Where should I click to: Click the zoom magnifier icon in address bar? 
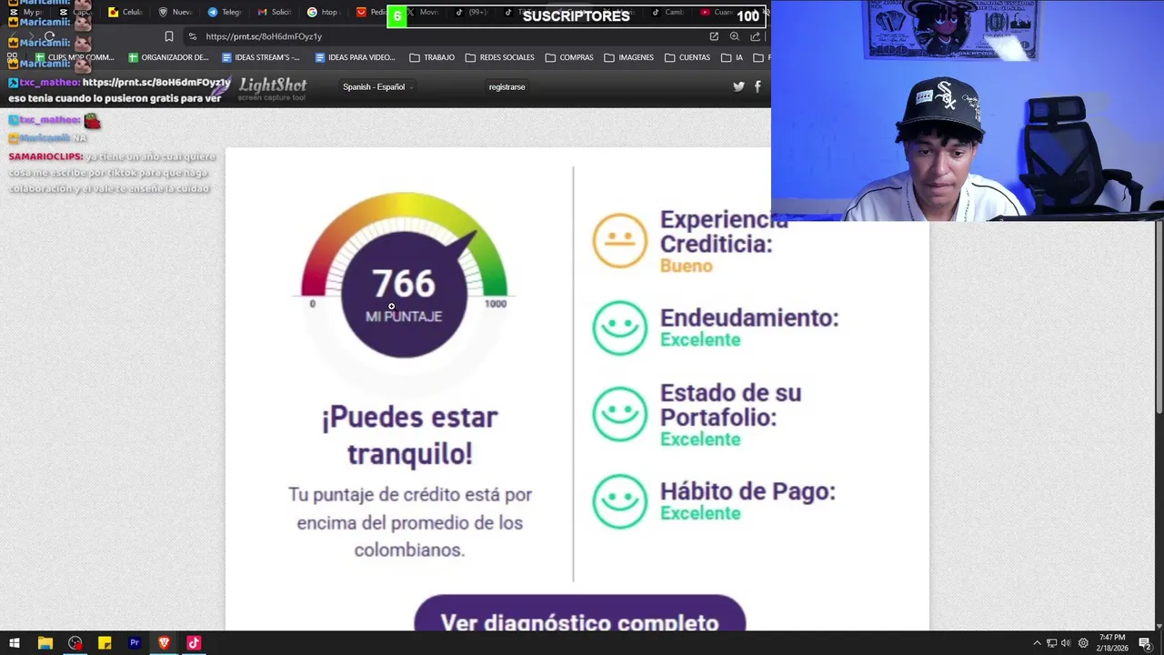point(735,36)
